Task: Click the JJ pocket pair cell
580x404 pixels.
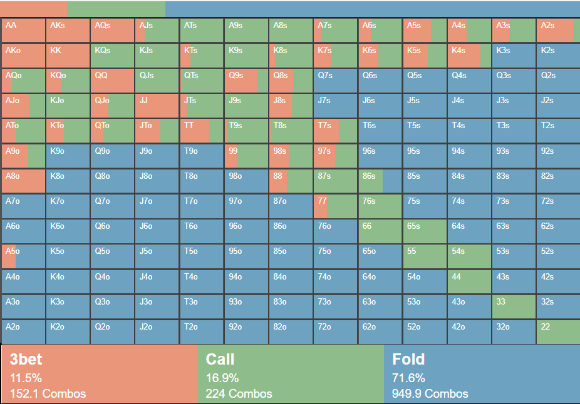Action: pyautogui.click(x=157, y=106)
